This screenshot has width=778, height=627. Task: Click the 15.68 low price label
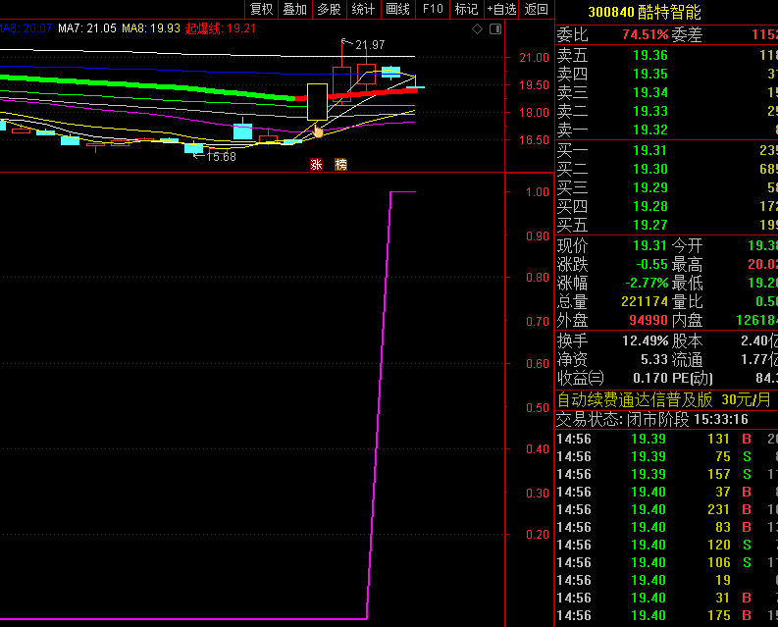pos(220,157)
